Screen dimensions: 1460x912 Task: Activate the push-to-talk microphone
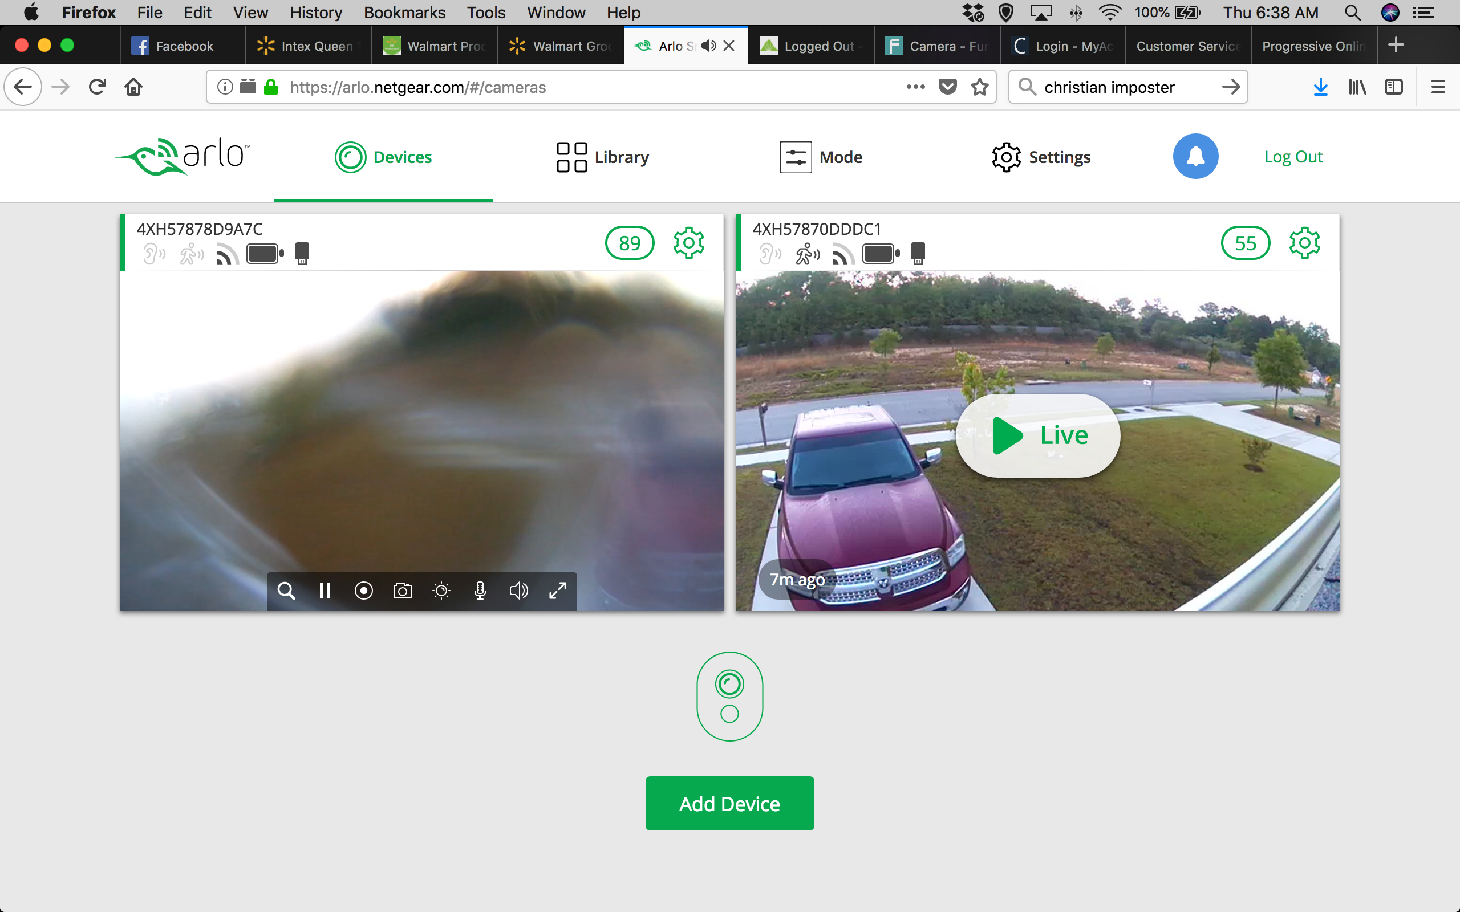pos(480,591)
